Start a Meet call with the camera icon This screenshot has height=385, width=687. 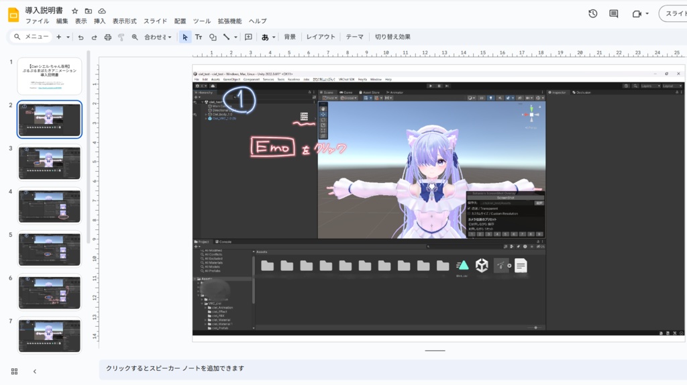click(637, 14)
